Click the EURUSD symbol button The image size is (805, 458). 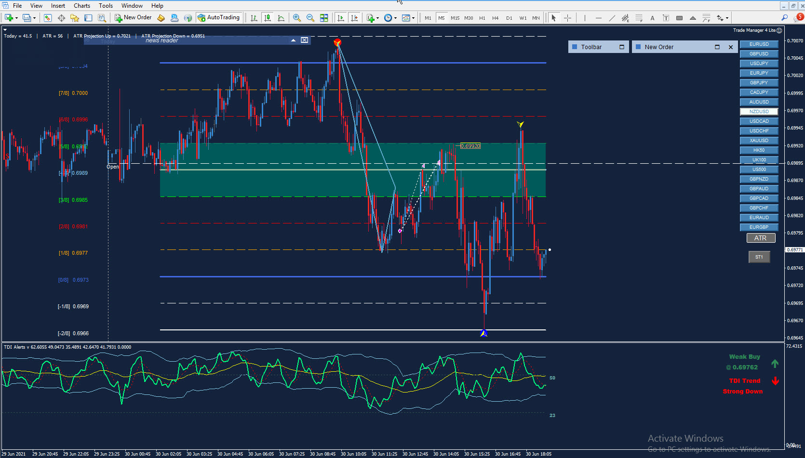pos(759,44)
